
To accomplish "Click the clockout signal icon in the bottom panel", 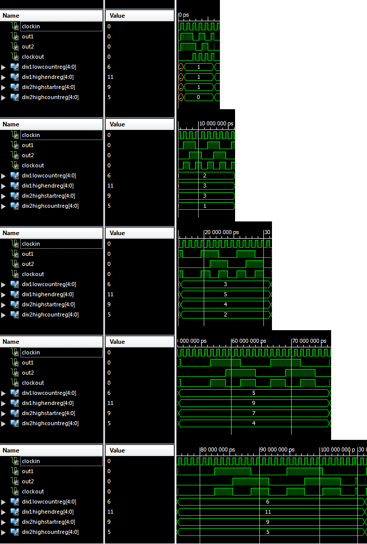I will (x=15, y=491).
